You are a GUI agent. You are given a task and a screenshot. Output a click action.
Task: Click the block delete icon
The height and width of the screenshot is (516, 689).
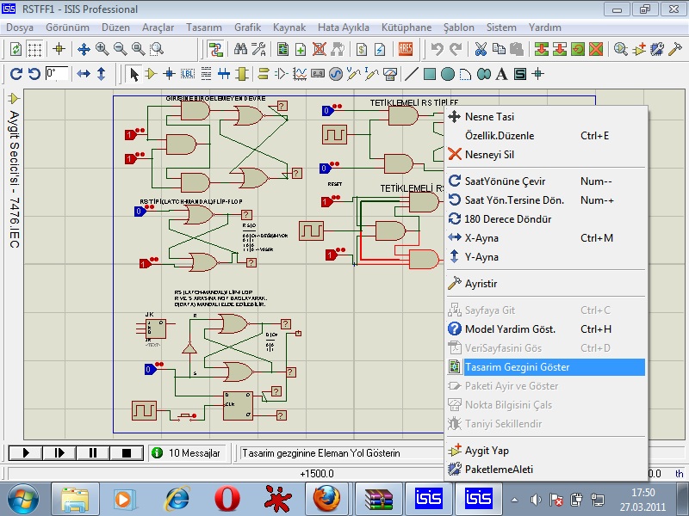tap(596, 49)
